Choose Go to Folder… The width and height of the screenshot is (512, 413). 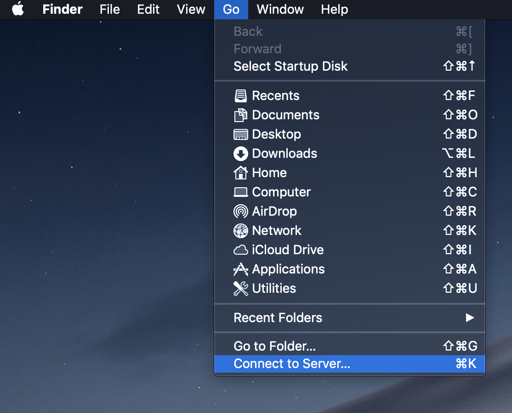(x=350, y=346)
